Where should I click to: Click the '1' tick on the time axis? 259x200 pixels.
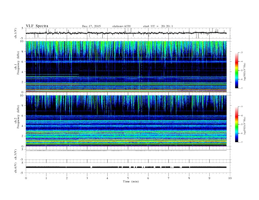[46, 178]
